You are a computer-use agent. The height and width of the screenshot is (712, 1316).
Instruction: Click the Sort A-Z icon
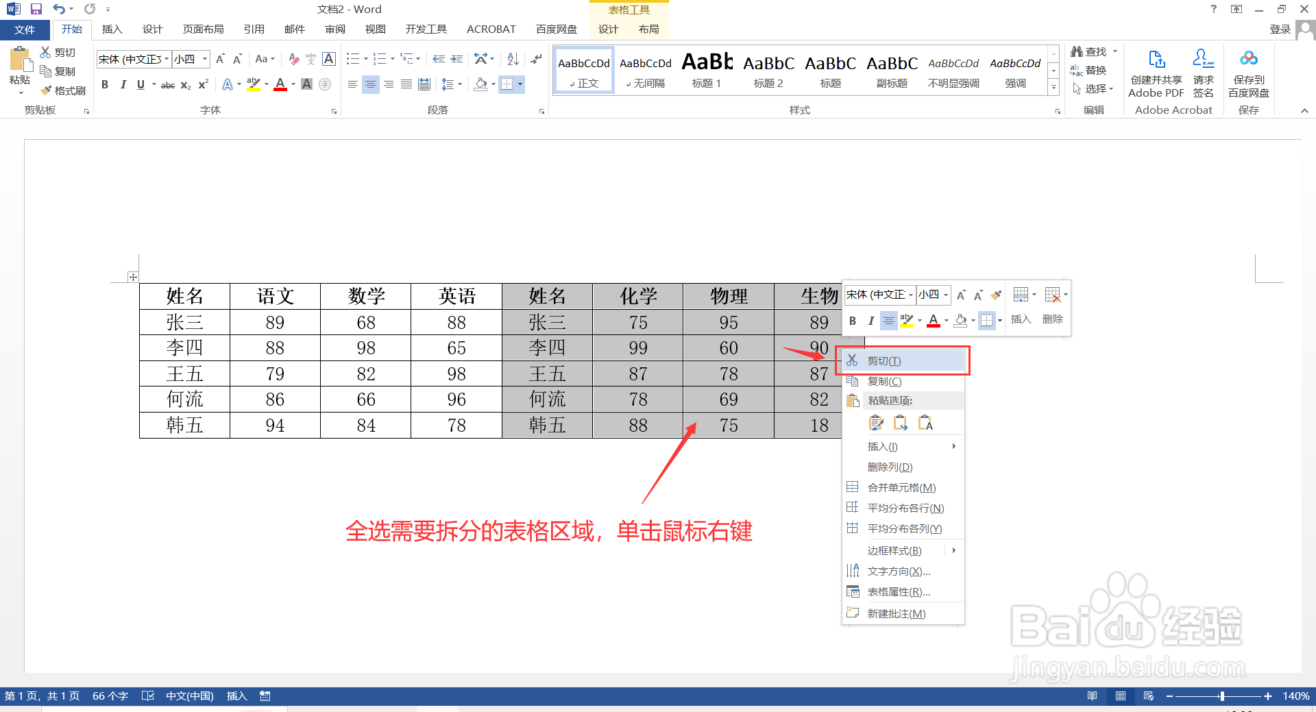click(513, 59)
